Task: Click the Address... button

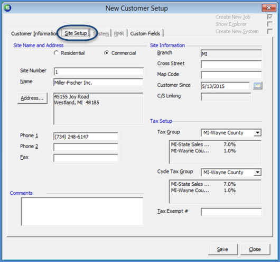Action: [32, 98]
